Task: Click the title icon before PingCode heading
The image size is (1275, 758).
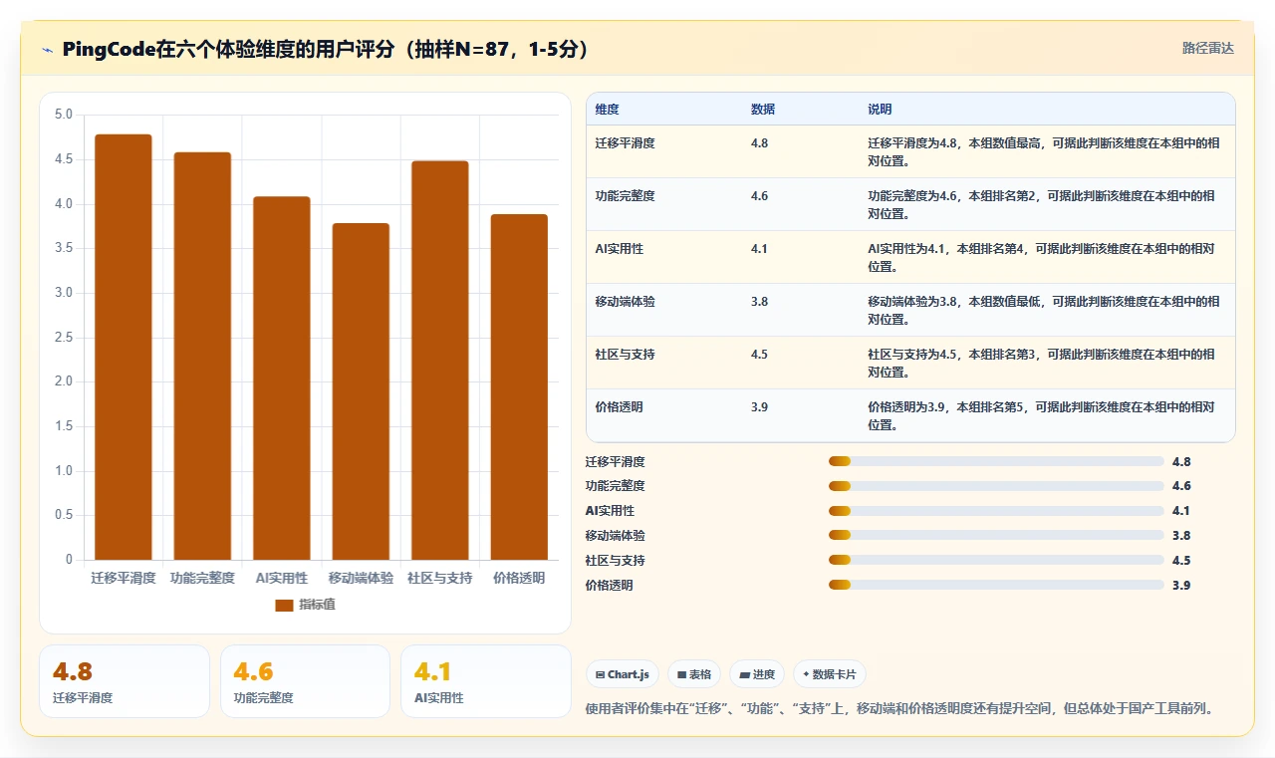Action: [47, 50]
